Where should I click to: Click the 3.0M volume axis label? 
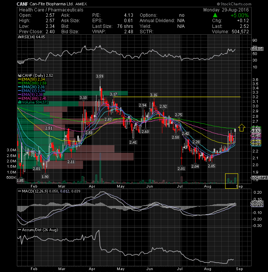tap(11, 150)
